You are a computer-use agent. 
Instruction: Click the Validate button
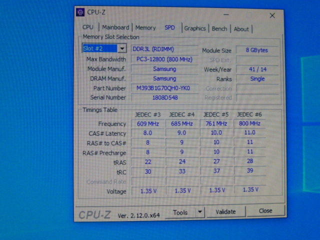pos(225,211)
